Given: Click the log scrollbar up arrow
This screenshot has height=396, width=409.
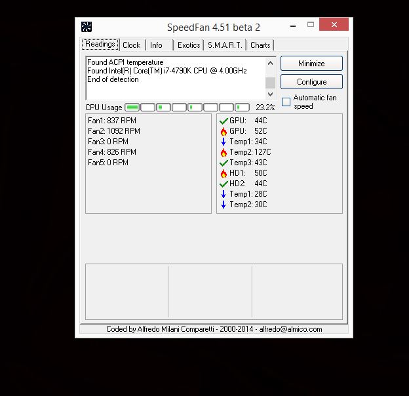Looking at the screenshot, I should coord(270,63).
